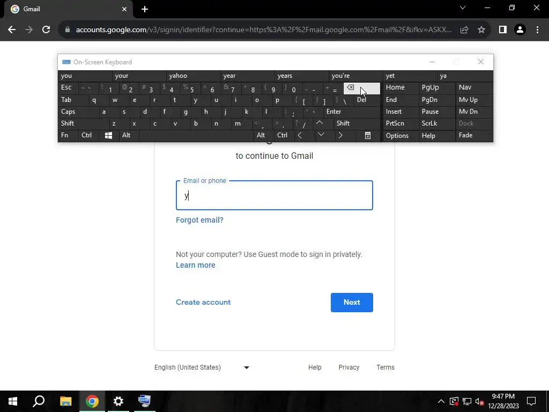Open Chrome's side panel
Screen dimensions: 549x412
(x=503, y=30)
